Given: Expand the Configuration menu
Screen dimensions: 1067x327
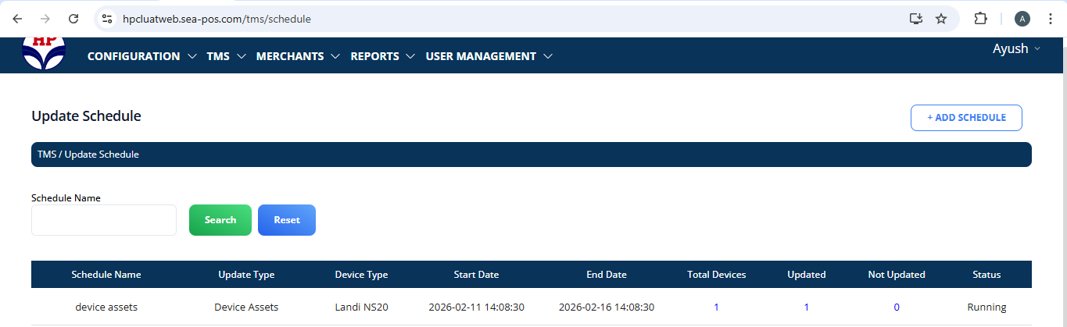Looking at the screenshot, I should (141, 56).
